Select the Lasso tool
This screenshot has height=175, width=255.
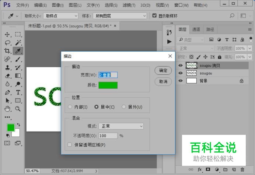coord(7,43)
